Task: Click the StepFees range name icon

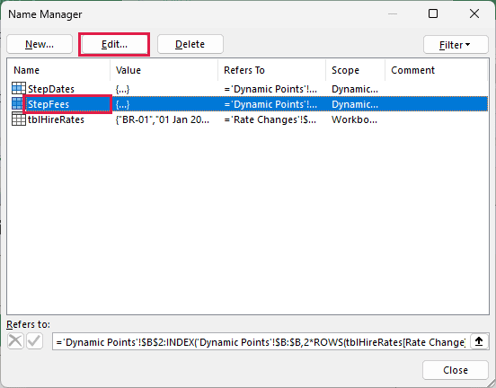Action: [x=18, y=104]
